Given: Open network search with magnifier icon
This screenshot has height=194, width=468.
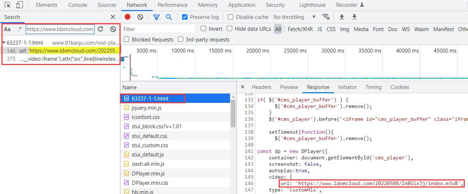Looking at the screenshot, I should (x=169, y=17).
